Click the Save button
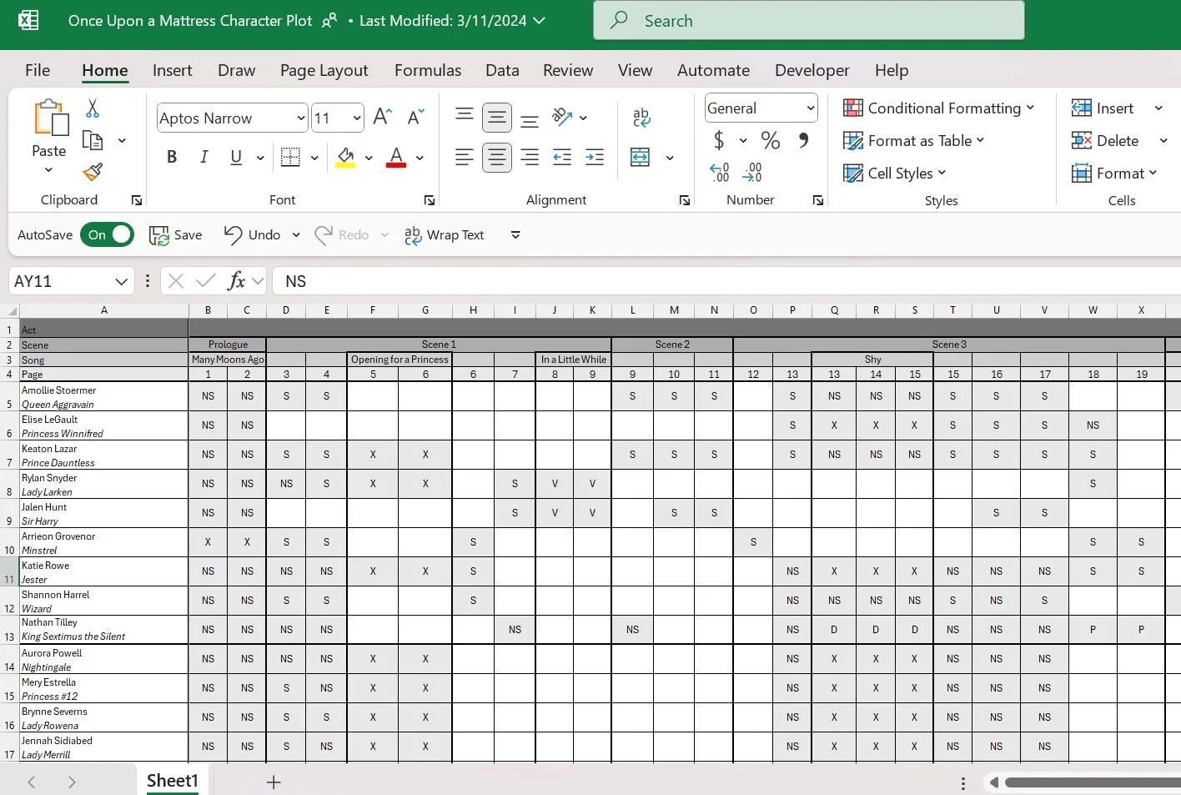The height and width of the screenshot is (795, 1181). [x=175, y=235]
